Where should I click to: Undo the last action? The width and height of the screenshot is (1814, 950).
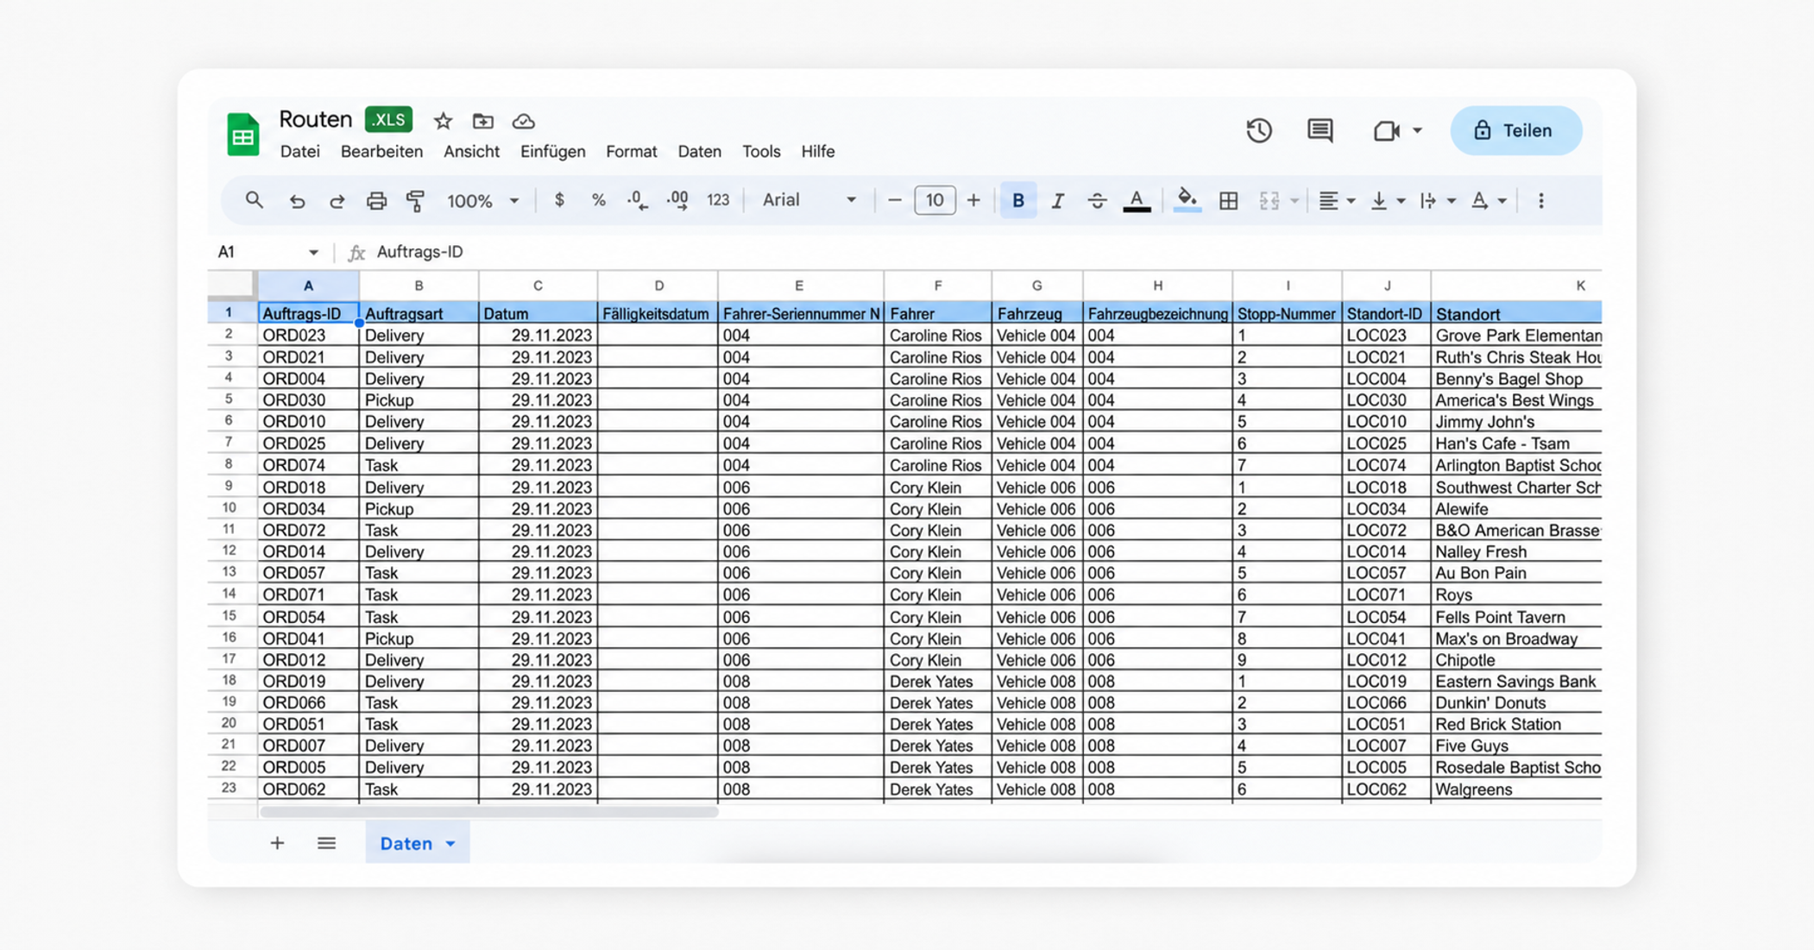click(x=297, y=200)
